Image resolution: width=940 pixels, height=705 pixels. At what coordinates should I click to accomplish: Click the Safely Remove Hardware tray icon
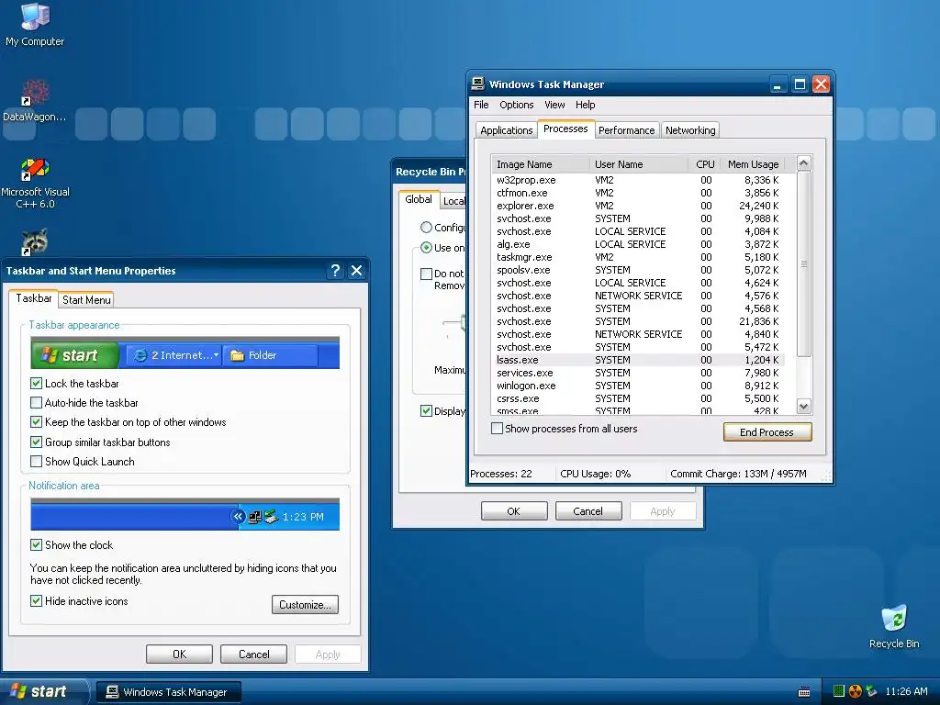coord(871,691)
